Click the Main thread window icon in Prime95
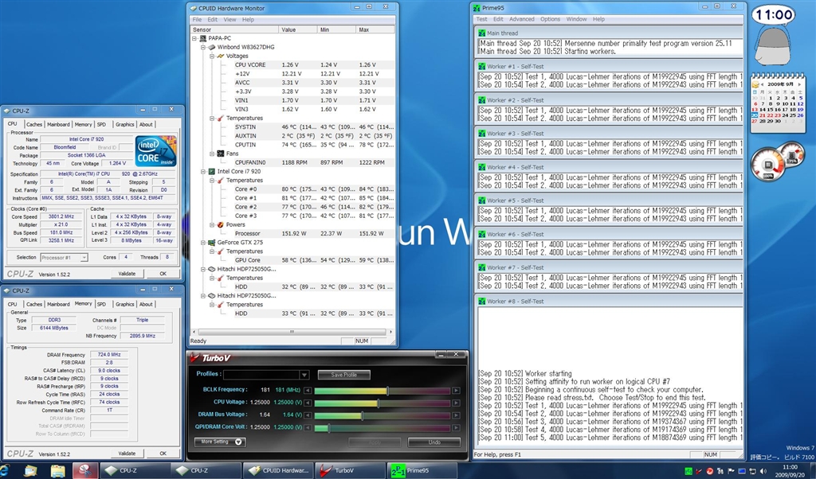This screenshot has width=816, height=479. click(482, 33)
